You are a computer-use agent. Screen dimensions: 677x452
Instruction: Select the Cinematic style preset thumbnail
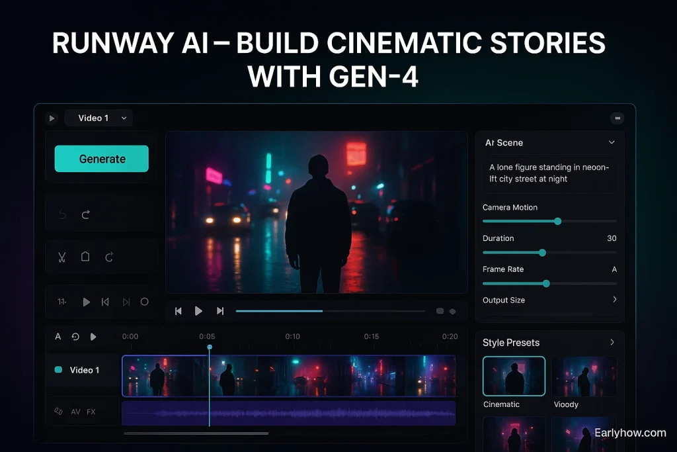(514, 376)
